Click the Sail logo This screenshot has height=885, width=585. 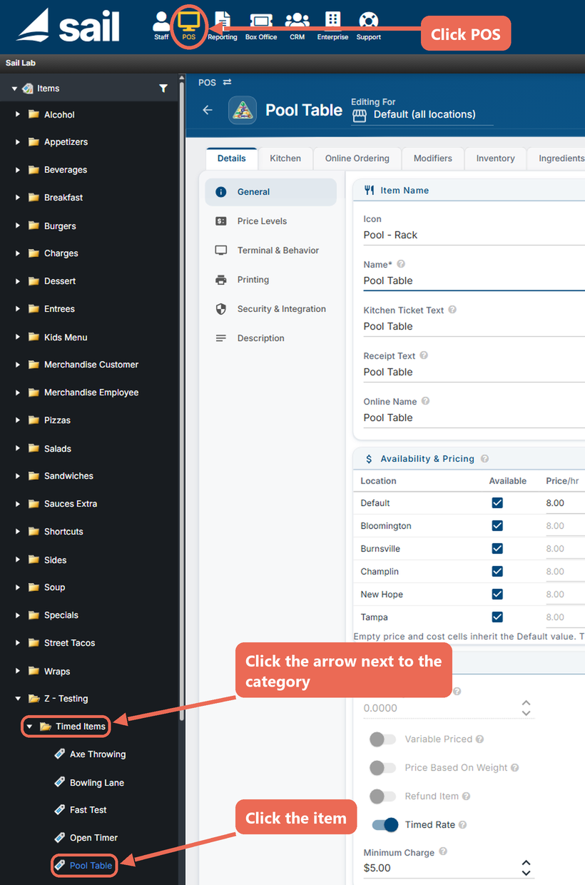(68, 26)
